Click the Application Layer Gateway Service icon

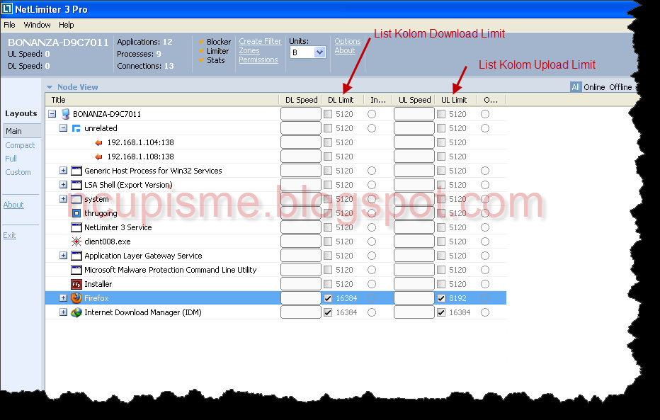tap(76, 256)
